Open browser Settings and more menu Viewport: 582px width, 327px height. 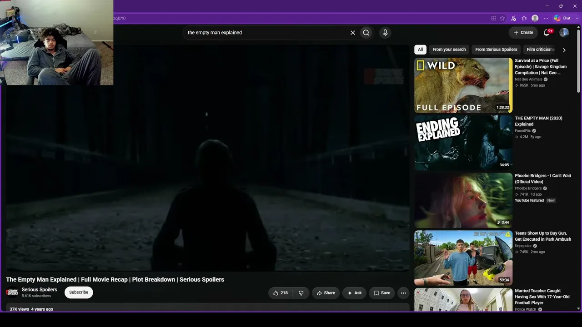[546, 18]
